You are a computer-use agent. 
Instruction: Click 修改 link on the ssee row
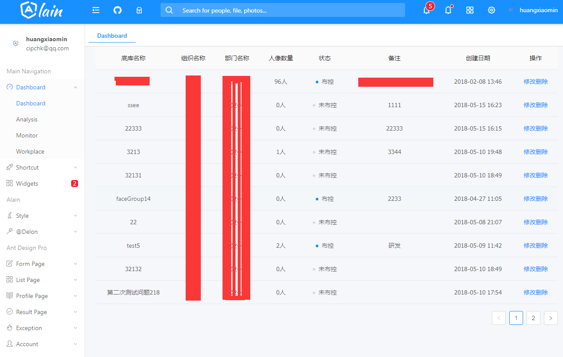click(x=530, y=105)
